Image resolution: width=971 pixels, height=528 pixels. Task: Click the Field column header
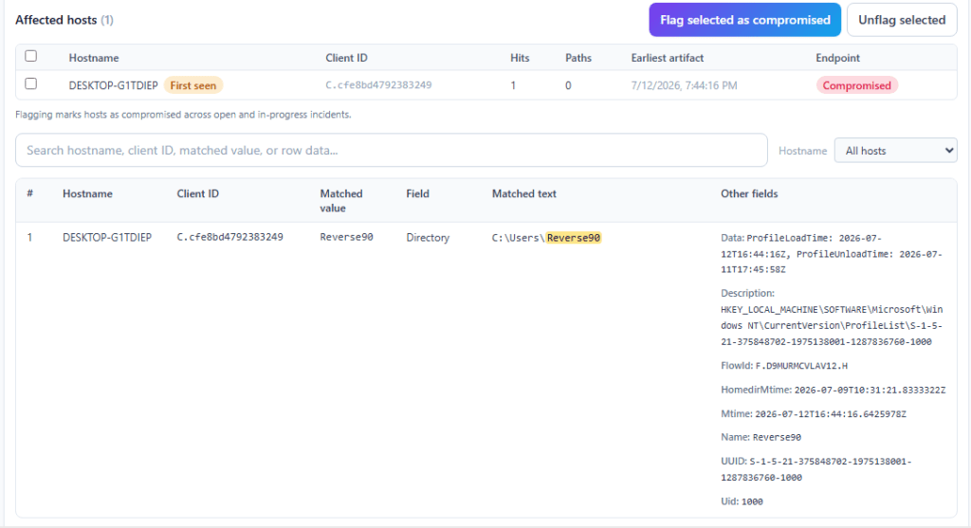417,193
